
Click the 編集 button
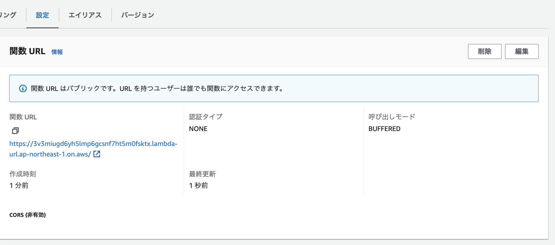point(522,51)
